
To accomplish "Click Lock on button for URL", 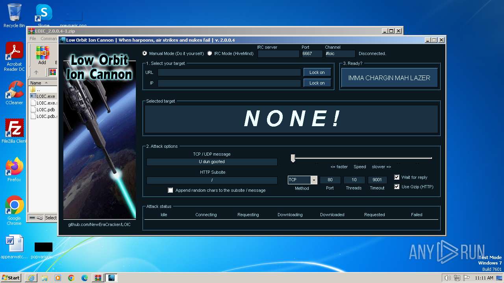I will coord(317,72).
